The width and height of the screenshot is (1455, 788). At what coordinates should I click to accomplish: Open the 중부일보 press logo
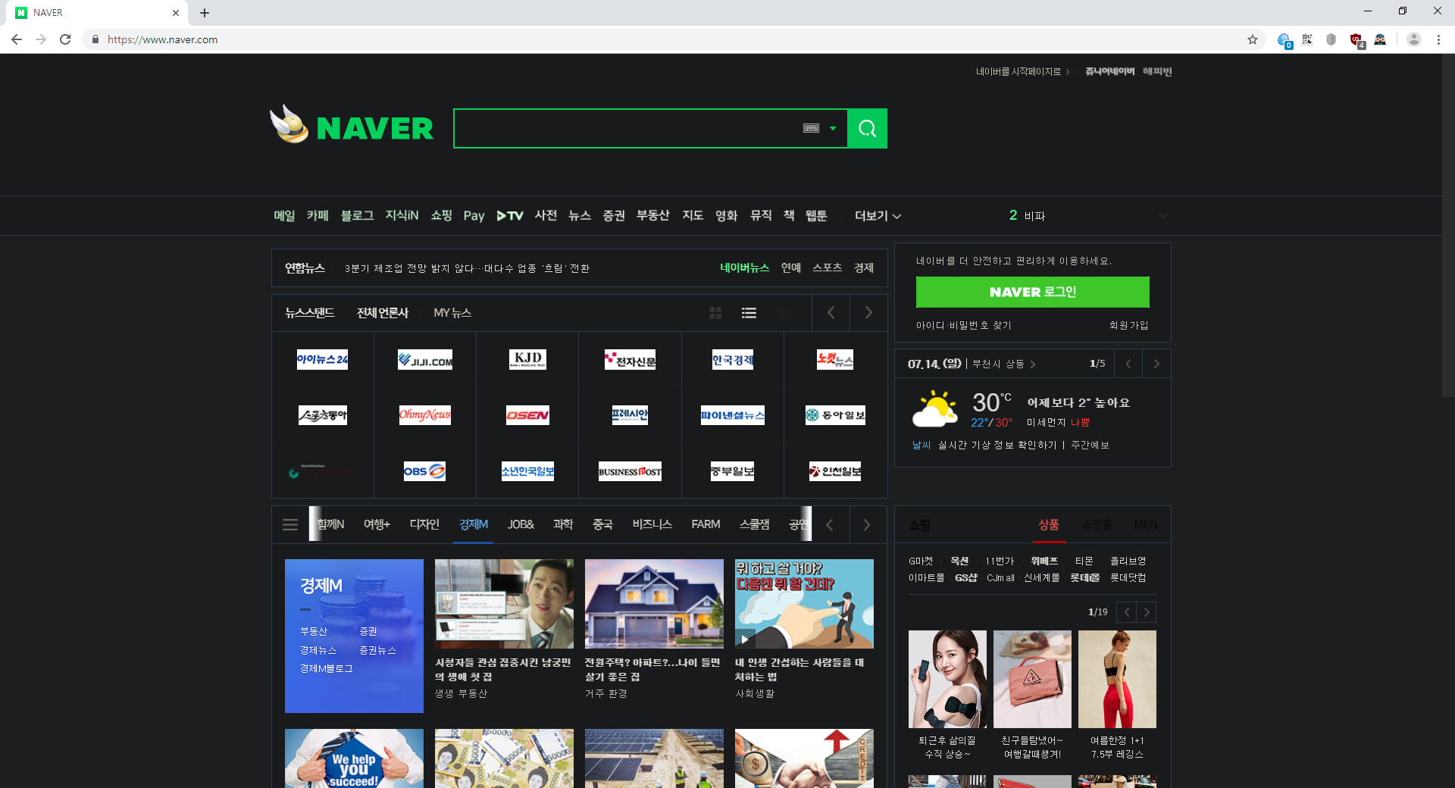732,471
